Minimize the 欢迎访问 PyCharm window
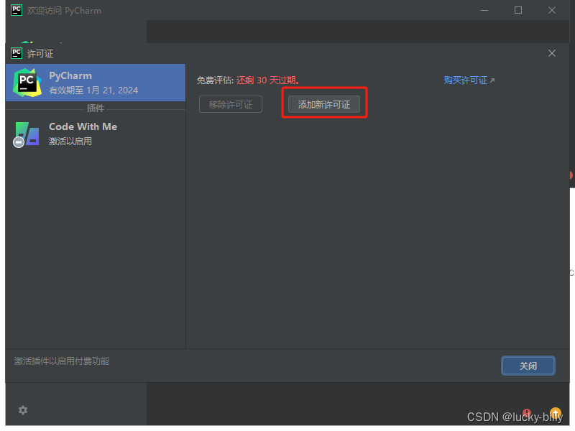The height and width of the screenshot is (431, 575). click(x=484, y=10)
